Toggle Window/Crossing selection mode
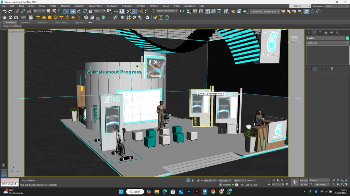 click(x=66, y=11)
